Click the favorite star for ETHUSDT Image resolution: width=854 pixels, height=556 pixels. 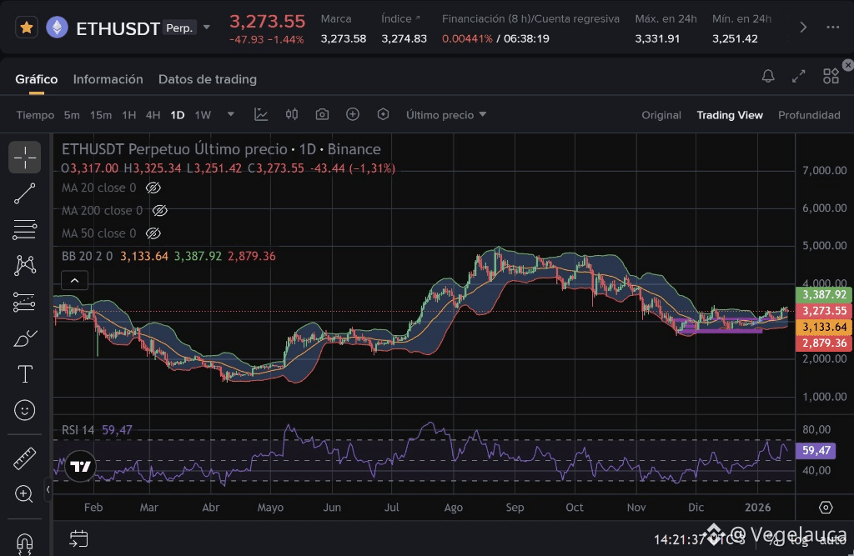[27, 28]
